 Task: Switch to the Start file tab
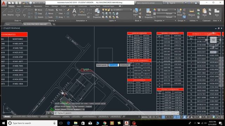tap(7, 24)
